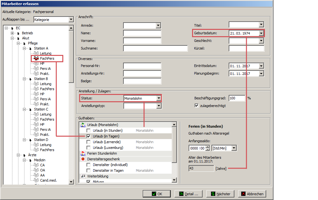
Task: Click the category tree scroll up arrow
Action: pyautogui.click(x=71, y=28)
